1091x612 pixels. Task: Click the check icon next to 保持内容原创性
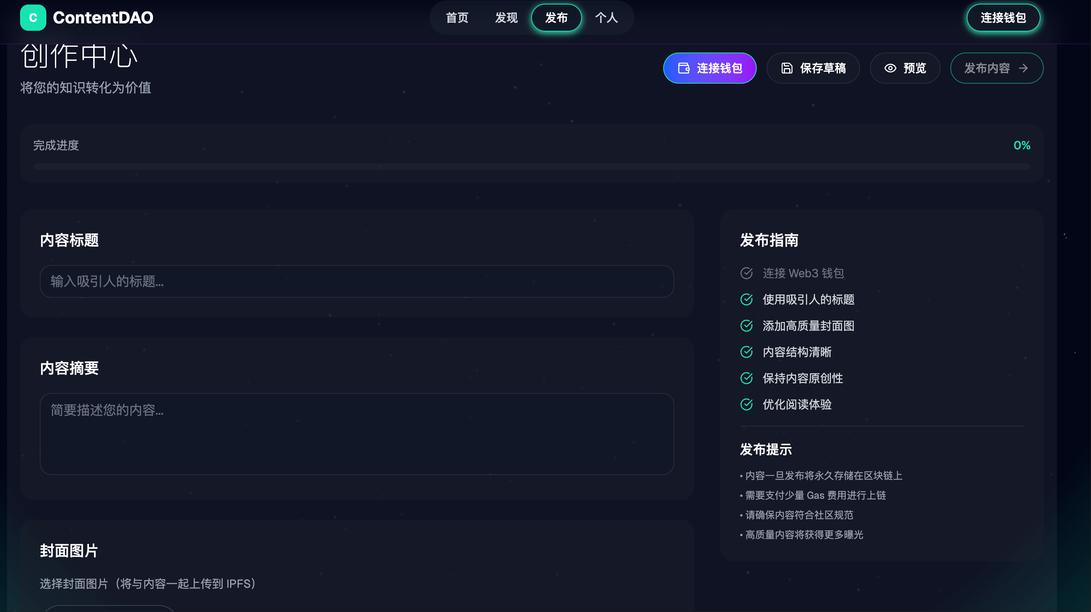coord(746,378)
